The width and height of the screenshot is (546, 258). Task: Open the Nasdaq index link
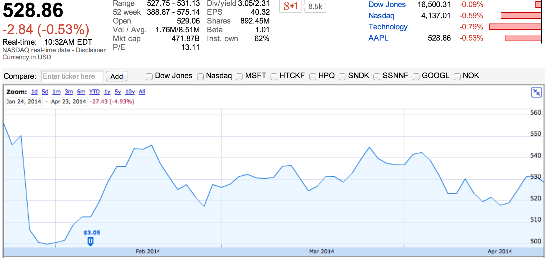point(381,16)
